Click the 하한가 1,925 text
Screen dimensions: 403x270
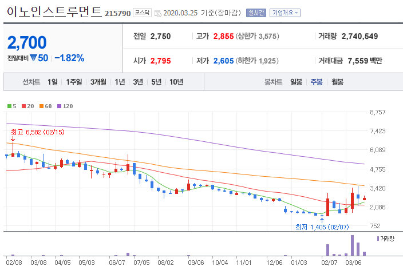(257, 61)
